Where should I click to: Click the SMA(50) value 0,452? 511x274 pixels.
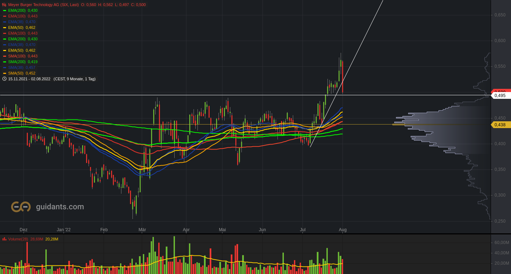click(30, 73)
